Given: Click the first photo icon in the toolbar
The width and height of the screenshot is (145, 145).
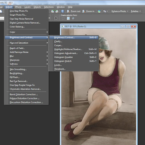Looking at the screenshot, I should tap(53, 11).
